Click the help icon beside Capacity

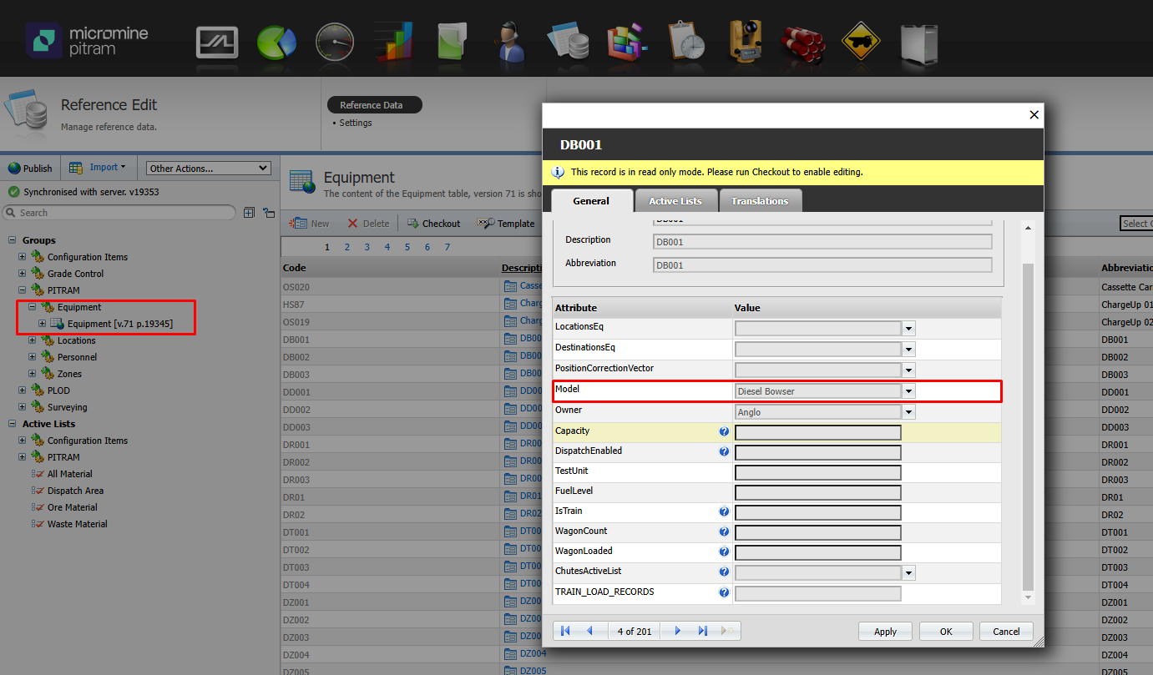tap(724, 431)
